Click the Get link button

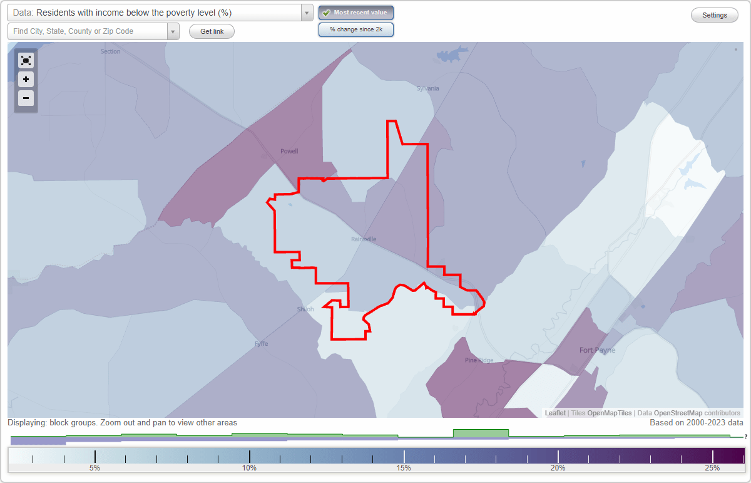pos(211,31)
